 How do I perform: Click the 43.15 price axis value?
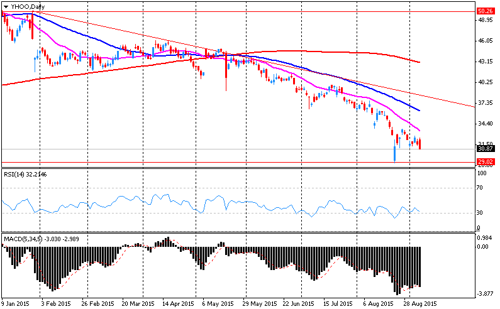(486, 62)
